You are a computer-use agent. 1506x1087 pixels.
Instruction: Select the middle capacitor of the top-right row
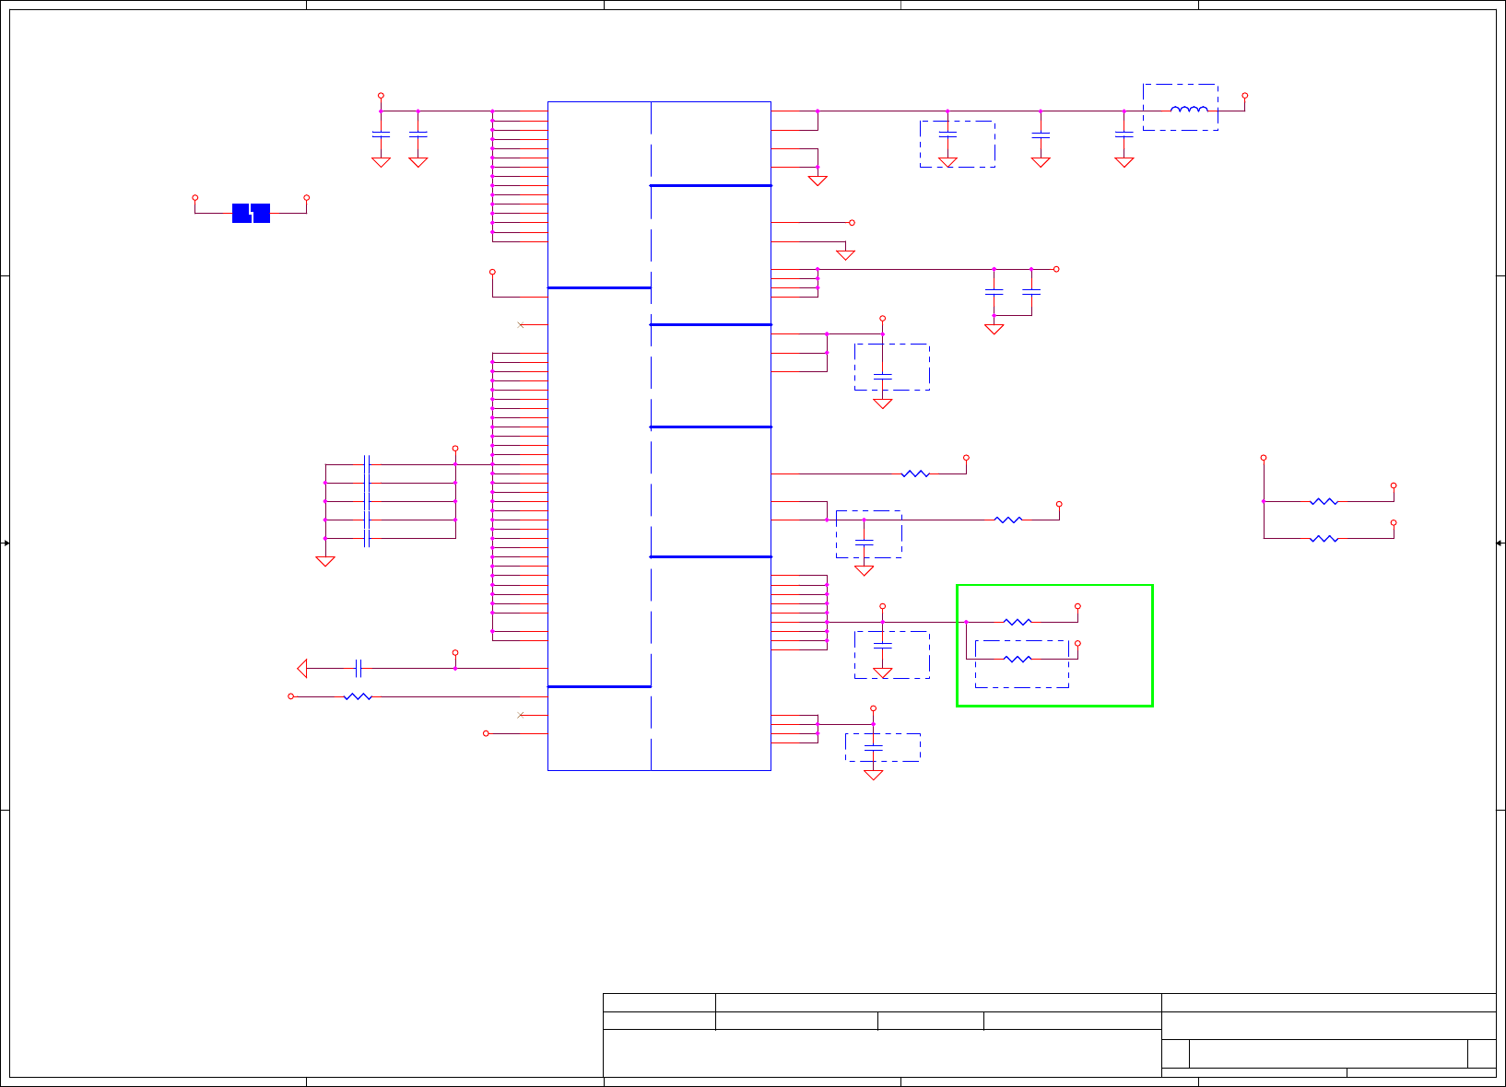pyautogui.click(x=1041, y=134)
